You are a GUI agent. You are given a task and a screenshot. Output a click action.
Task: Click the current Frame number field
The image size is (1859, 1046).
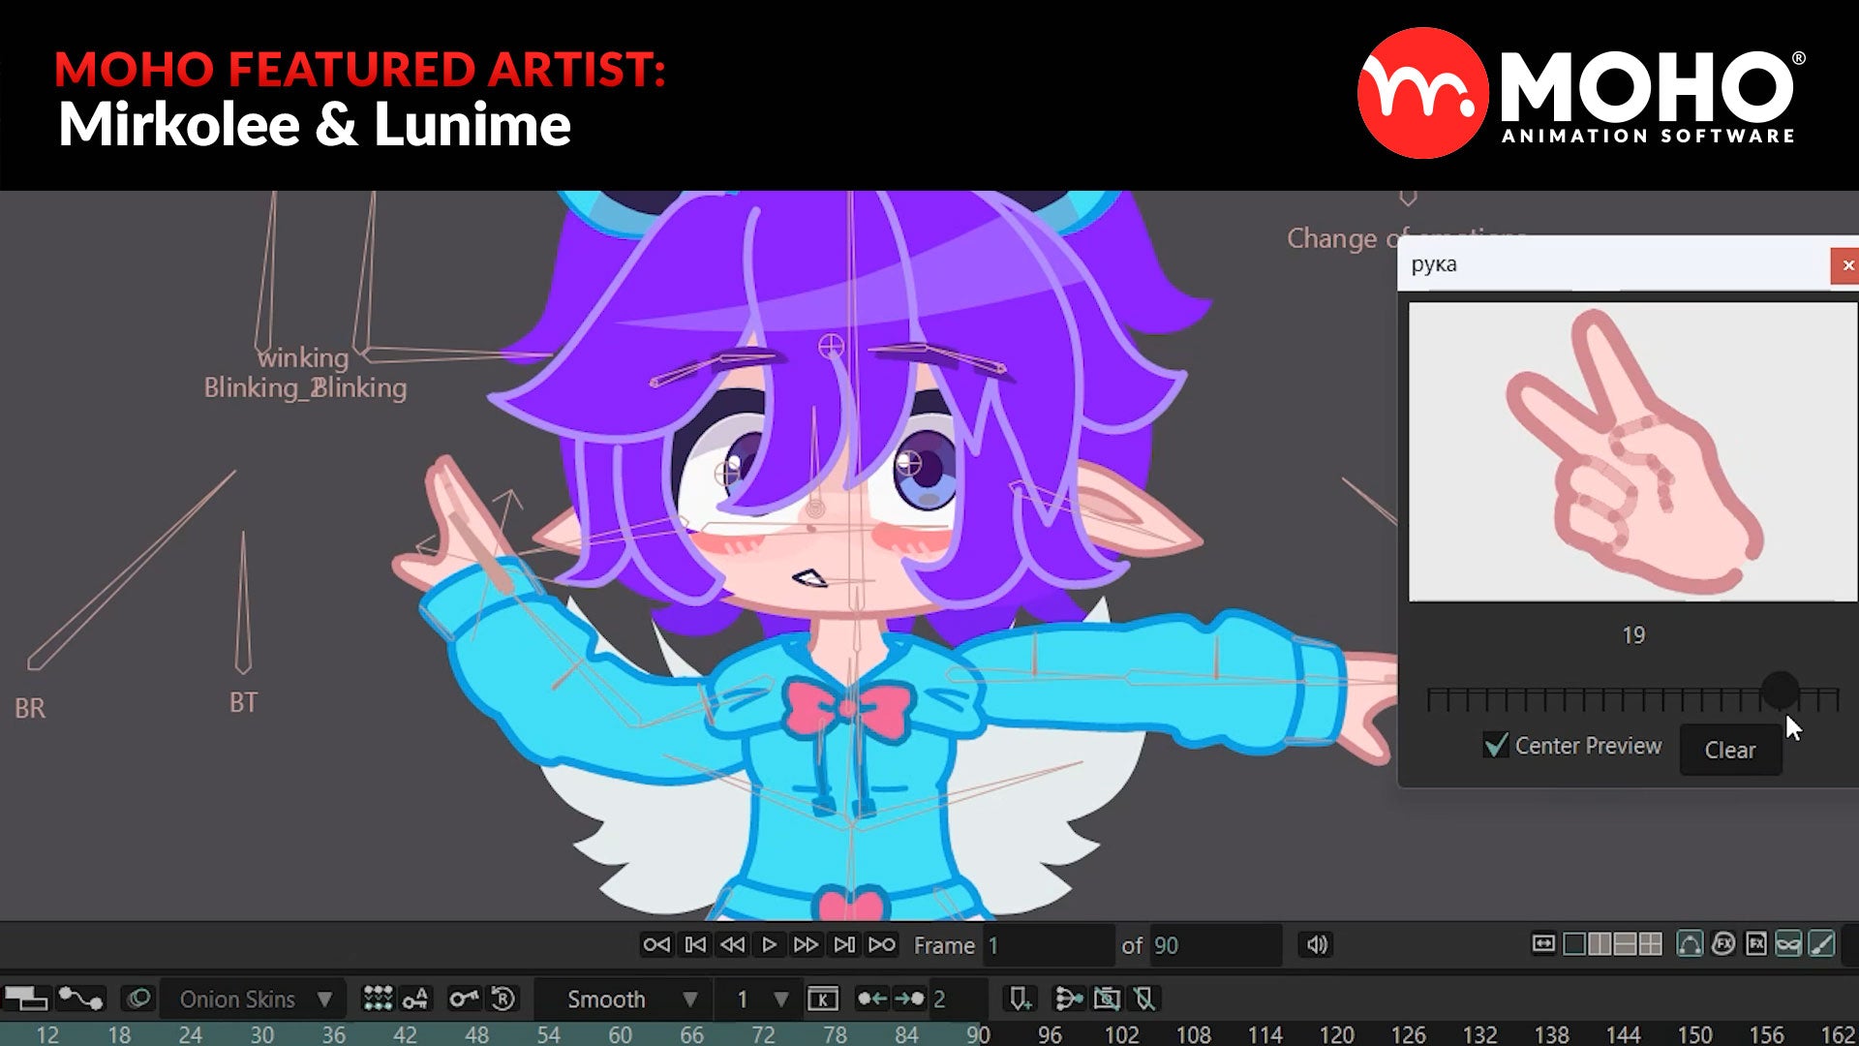pos(1048,945)
